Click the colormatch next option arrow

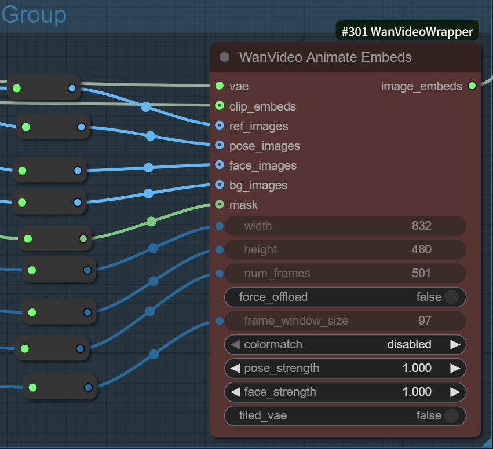pyautogui.click(x=455, y=344)
